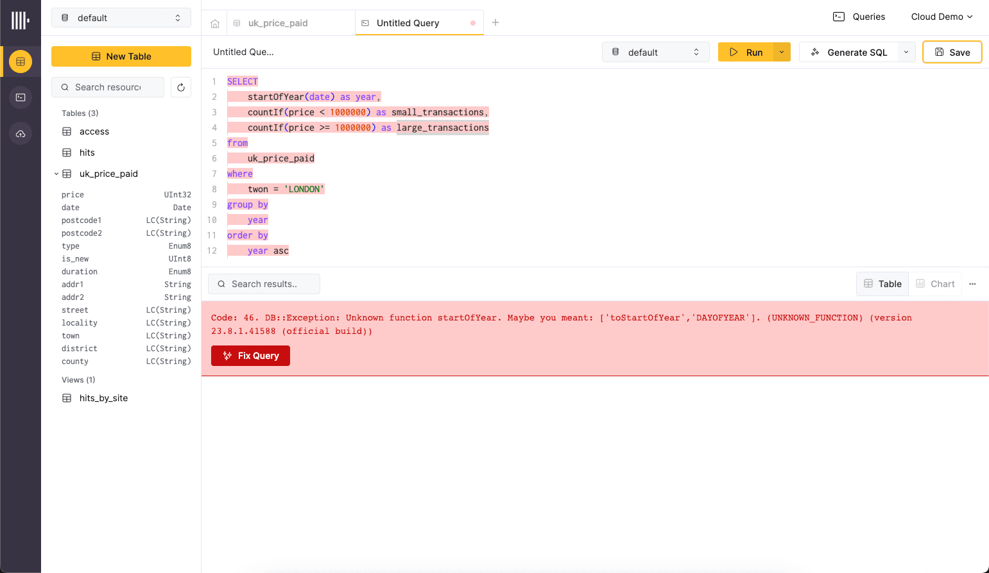This screenshot has height=573, width=989.
Task: Click the Search results input field
Action: [x=264, y=284]
